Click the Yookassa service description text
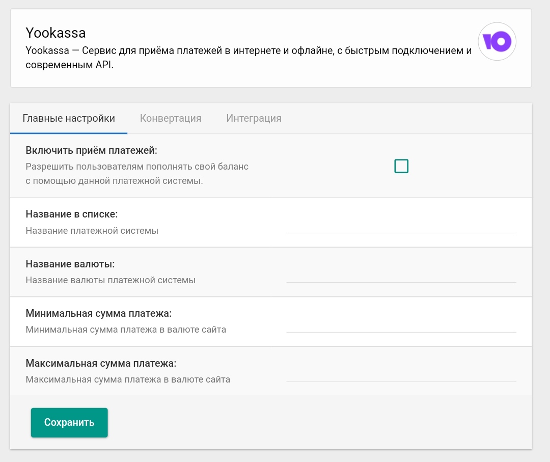 [x=249, y=58]
